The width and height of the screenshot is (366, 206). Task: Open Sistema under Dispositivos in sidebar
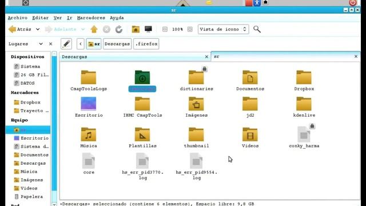click(30, 66)
